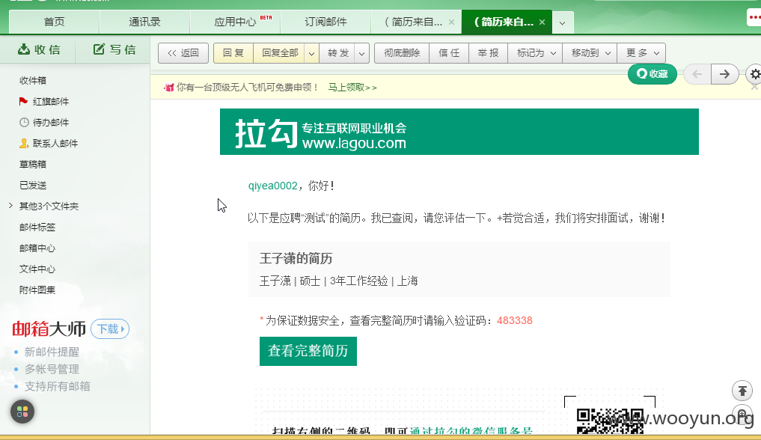Image resolution: width=761 pixels, height=440 pixels.
Task: Open the 移动到 dropdown
Action: pos(590,53)
